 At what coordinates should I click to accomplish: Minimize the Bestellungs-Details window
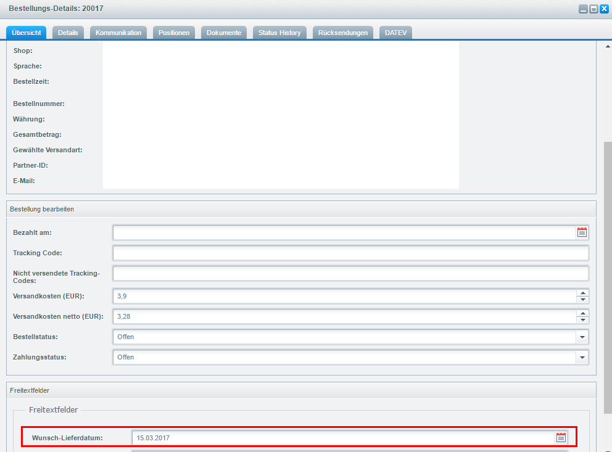tap(583, 9)
